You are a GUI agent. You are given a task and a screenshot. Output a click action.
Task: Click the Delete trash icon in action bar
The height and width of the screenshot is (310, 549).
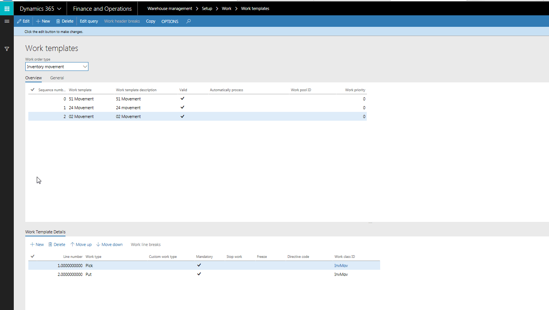coord(64,21)
